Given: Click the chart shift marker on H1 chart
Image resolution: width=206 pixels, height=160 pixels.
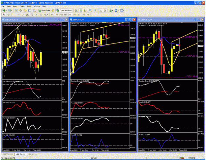Looking at the screenshot, I should tap(113, 23).
